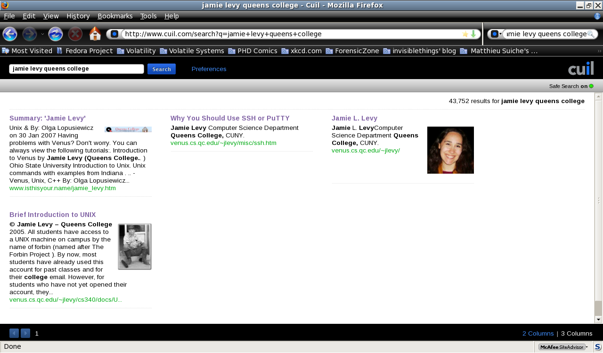The width and height of the screenshot is (603, 353).
Task: Open the "Summary: 'Jamie Levy'" result
Action: point(48,118)
